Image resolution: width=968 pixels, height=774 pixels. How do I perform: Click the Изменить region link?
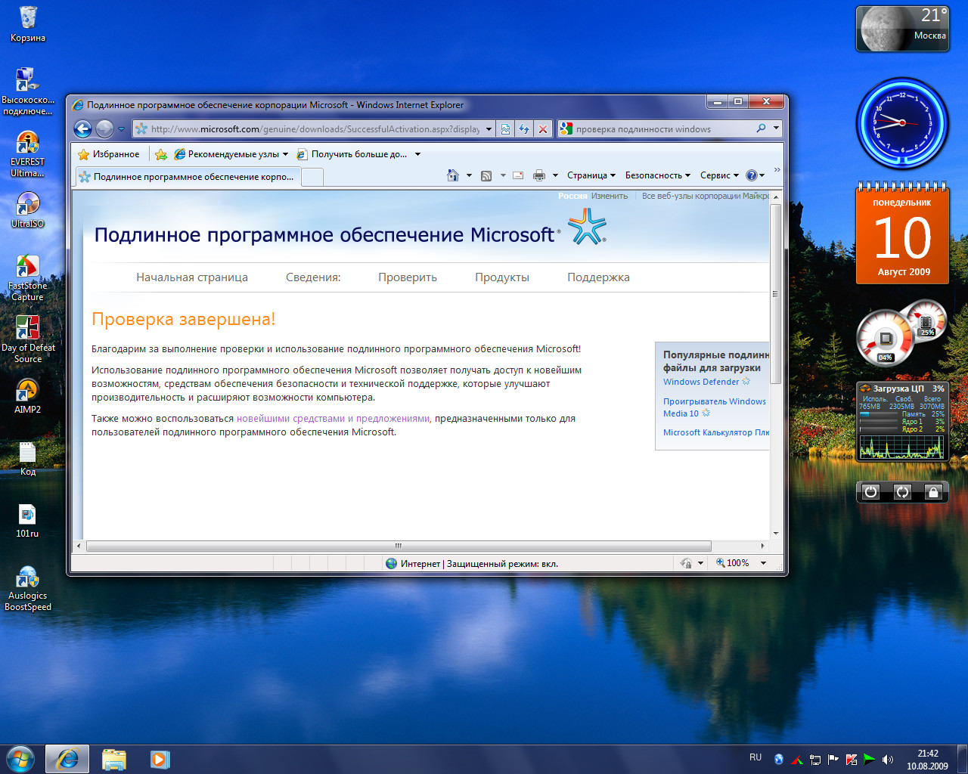610,196
